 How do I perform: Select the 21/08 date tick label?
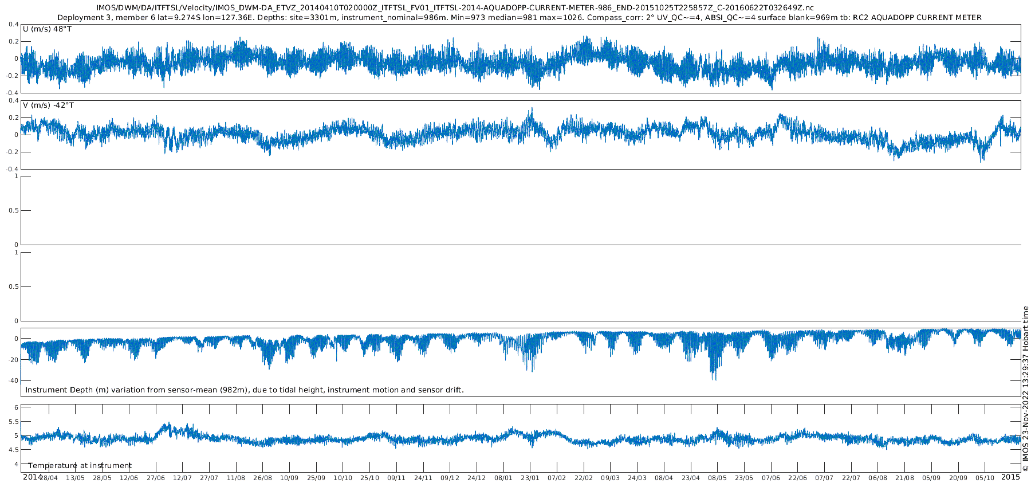pos(905,478)
